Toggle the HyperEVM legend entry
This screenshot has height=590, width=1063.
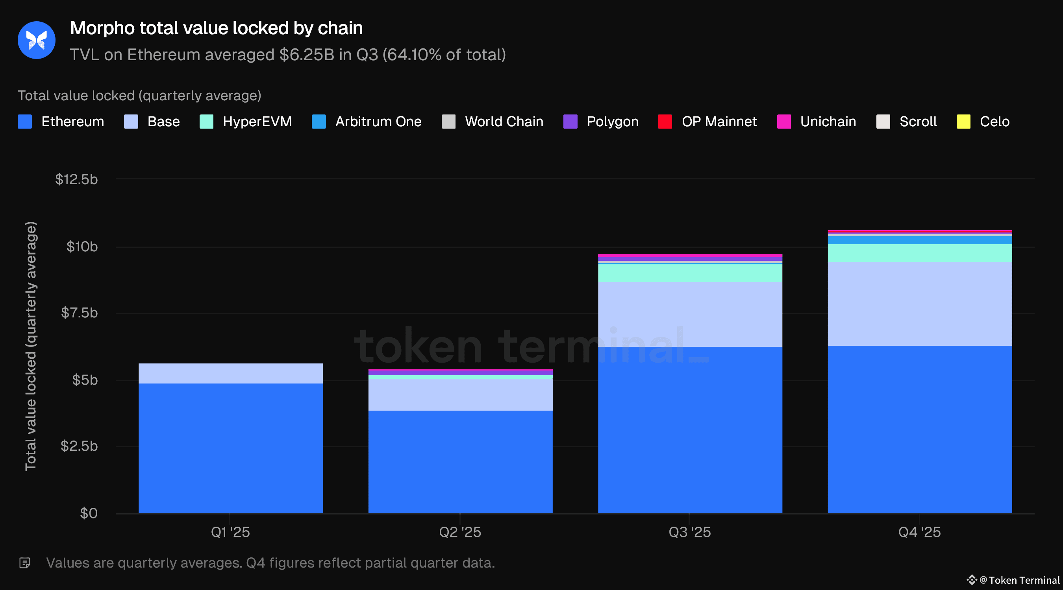(x=246, y=122)
